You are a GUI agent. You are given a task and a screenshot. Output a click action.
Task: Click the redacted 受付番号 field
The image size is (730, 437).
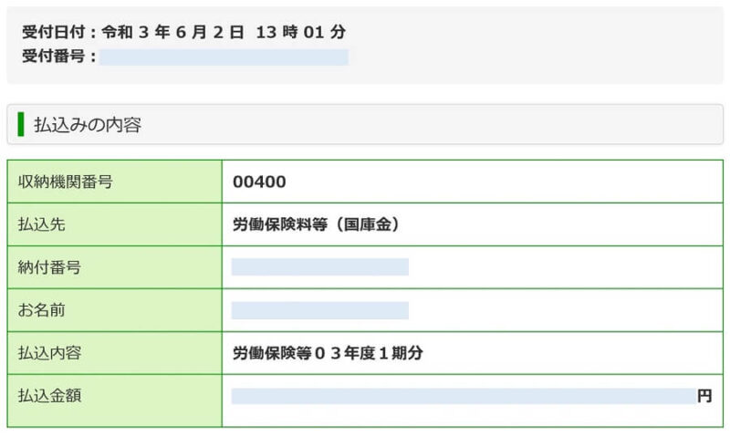pyautogui.click(x=224, y=57)
